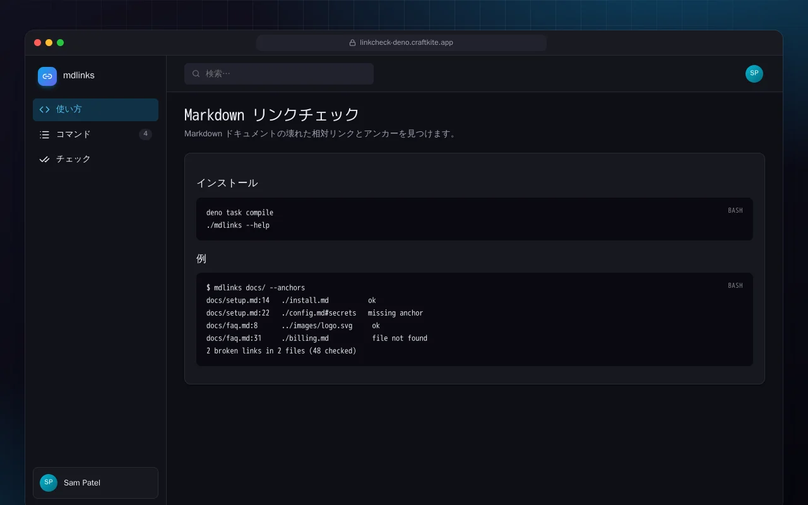Open the SP avatar in the top right
Image resolution: width=808 pixels, height=505 pixels.
754,74
